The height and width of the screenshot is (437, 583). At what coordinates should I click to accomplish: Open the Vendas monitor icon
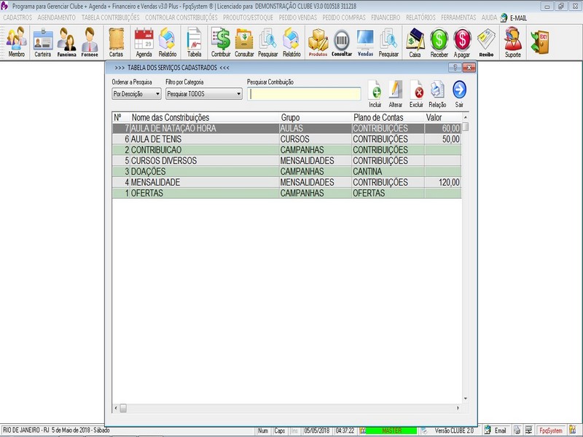pos(366,42)
